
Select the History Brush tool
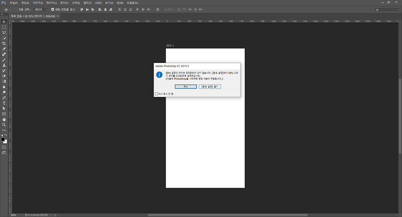(4, 70)
